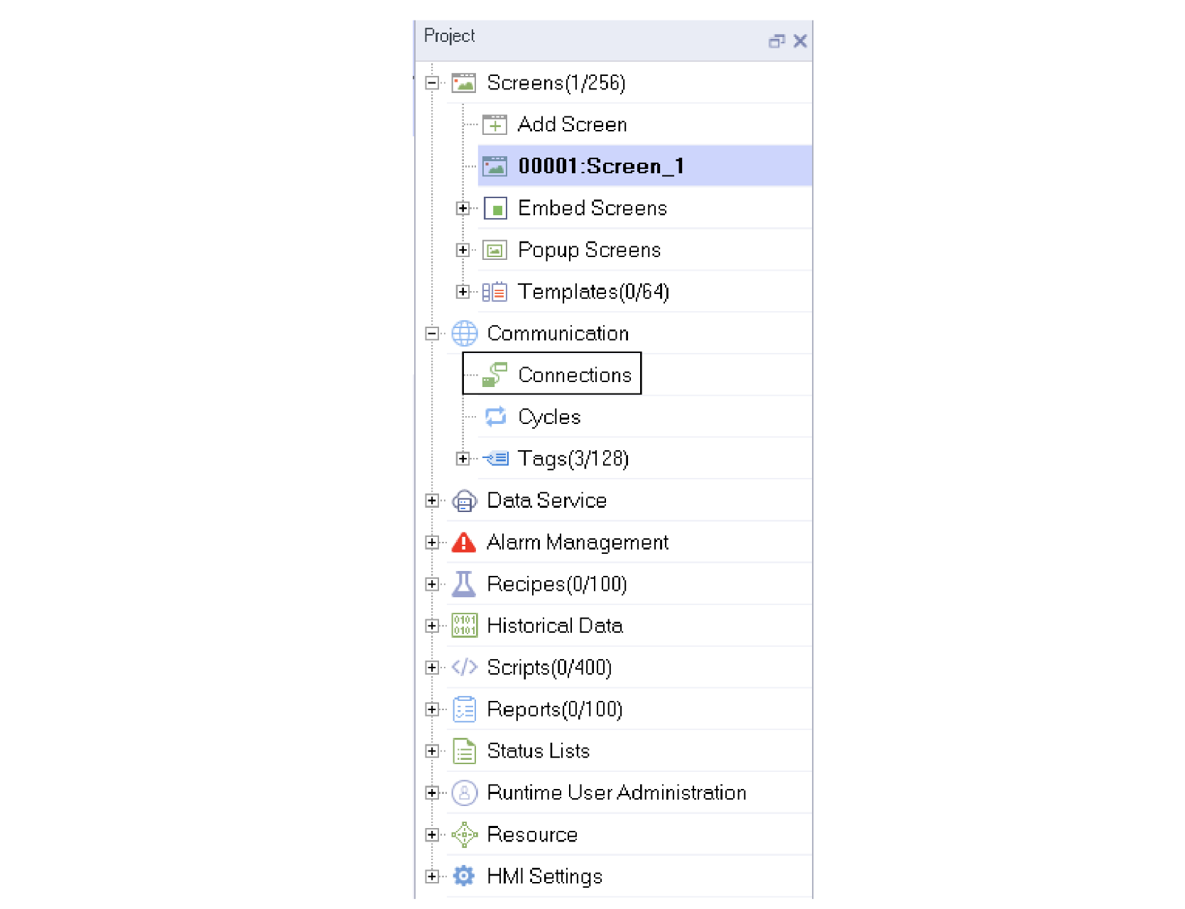1185x909 pixels.
Task: Expand the Popup Screens node
Action: (463, 250)
